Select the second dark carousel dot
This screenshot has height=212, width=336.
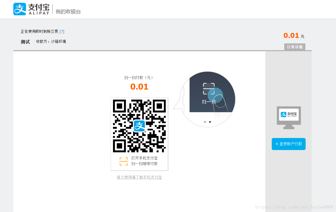pyautogui.click(x=210, y=122)
